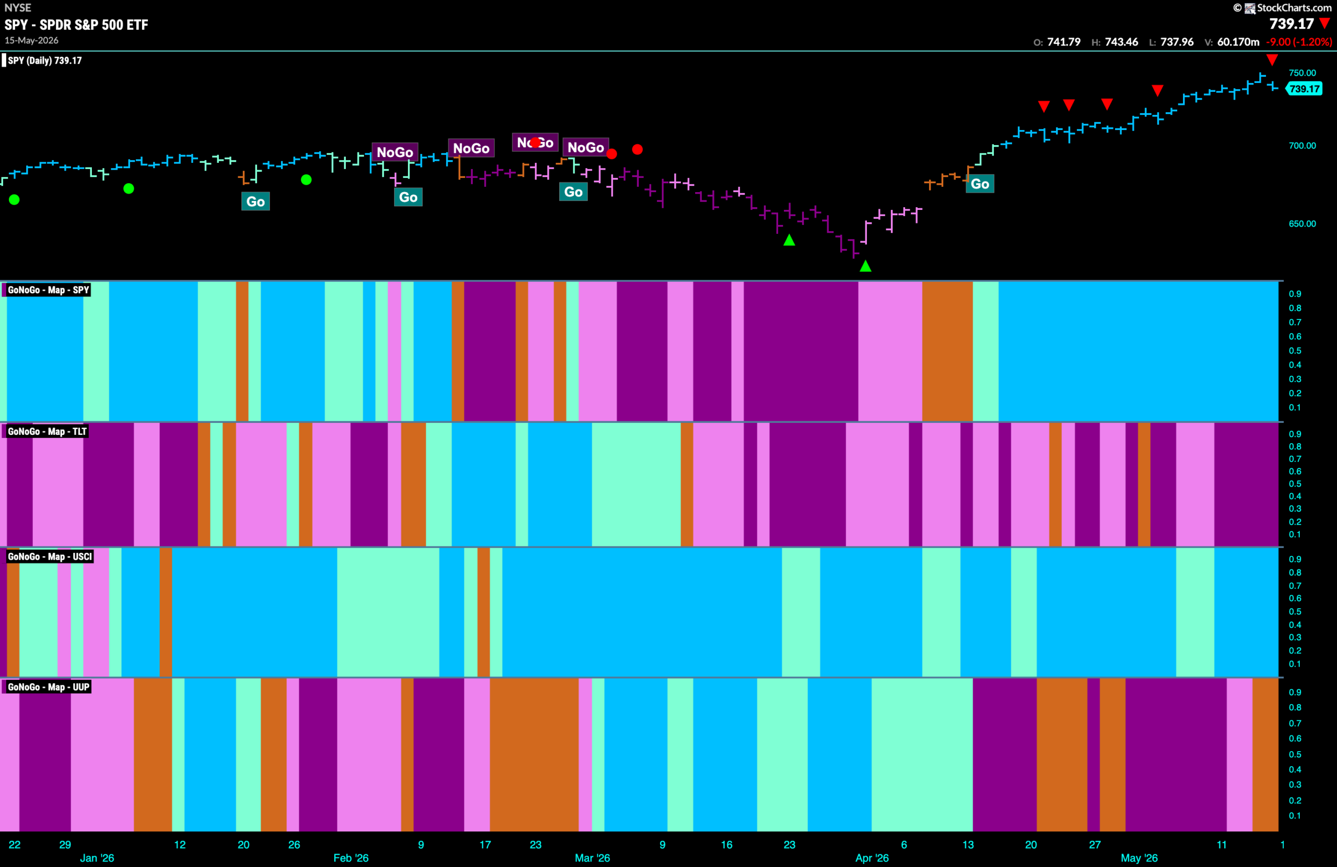Click the 15-May-2026 date label
The height and width of the screenshot is (867, 1337).
(31, 40)
